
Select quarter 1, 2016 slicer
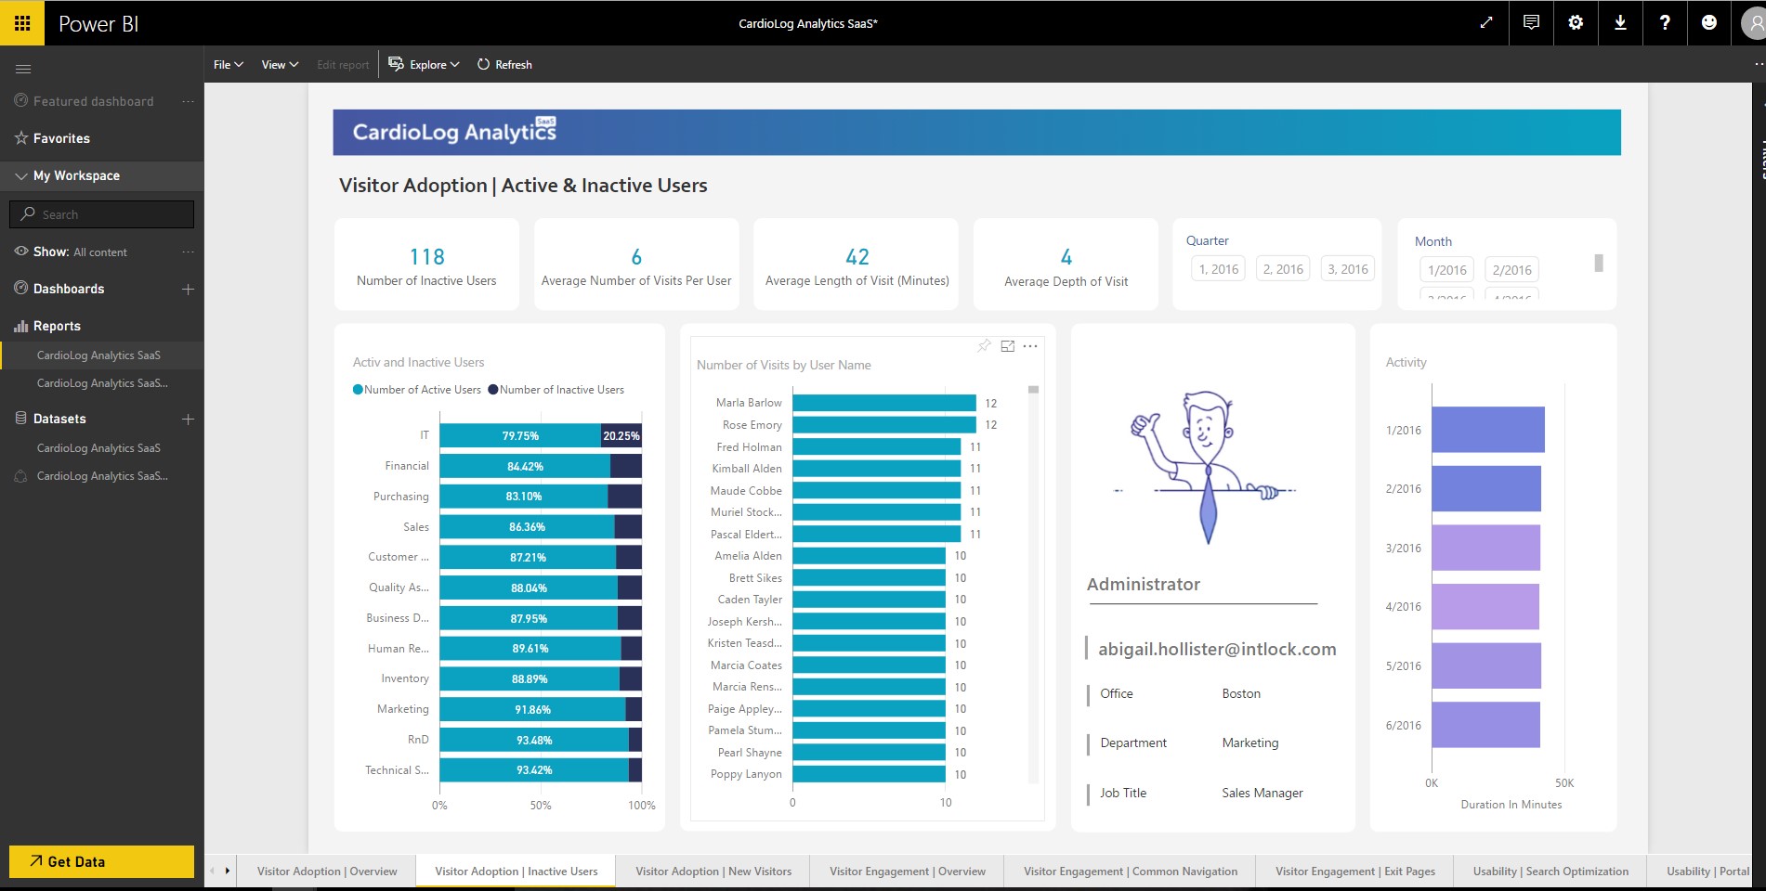(x=1218, y=269)
